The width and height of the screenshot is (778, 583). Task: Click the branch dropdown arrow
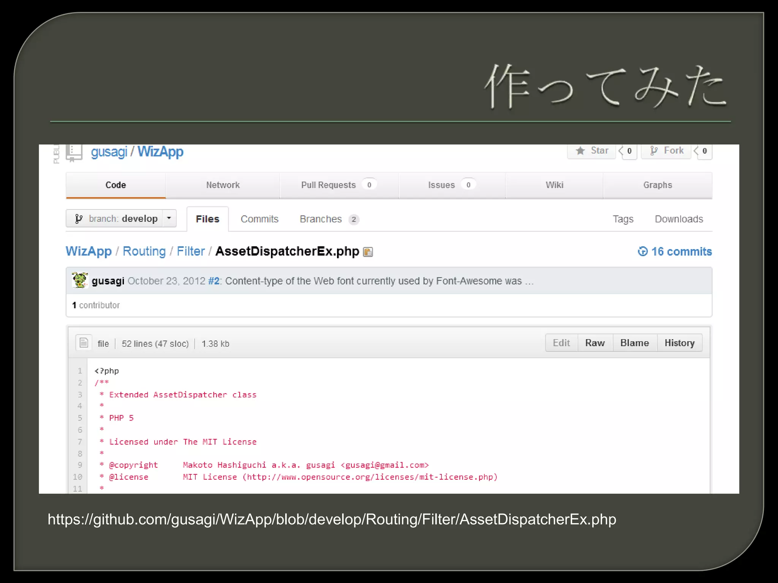(169, 219)
